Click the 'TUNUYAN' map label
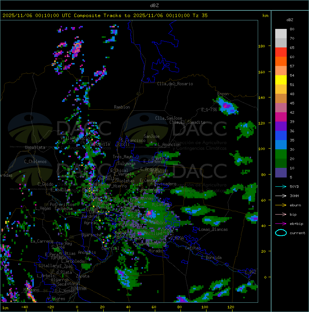Viewport: 309px width, 312px height. (79, 289)
